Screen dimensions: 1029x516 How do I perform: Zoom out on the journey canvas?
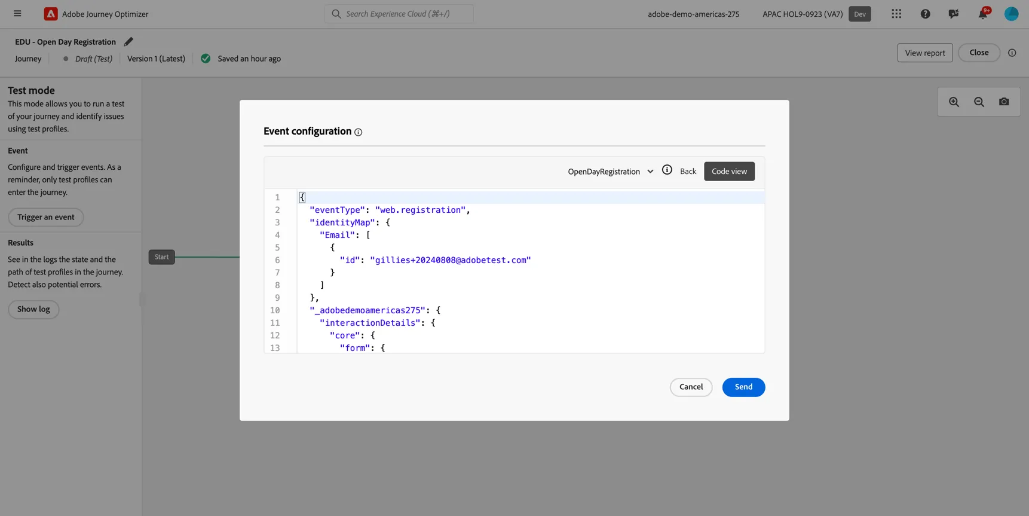(x=979, y=102)
